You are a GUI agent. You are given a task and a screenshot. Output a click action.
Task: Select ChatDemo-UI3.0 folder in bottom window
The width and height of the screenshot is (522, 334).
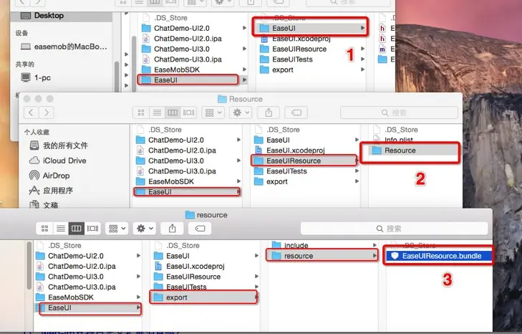coord(76,277)
